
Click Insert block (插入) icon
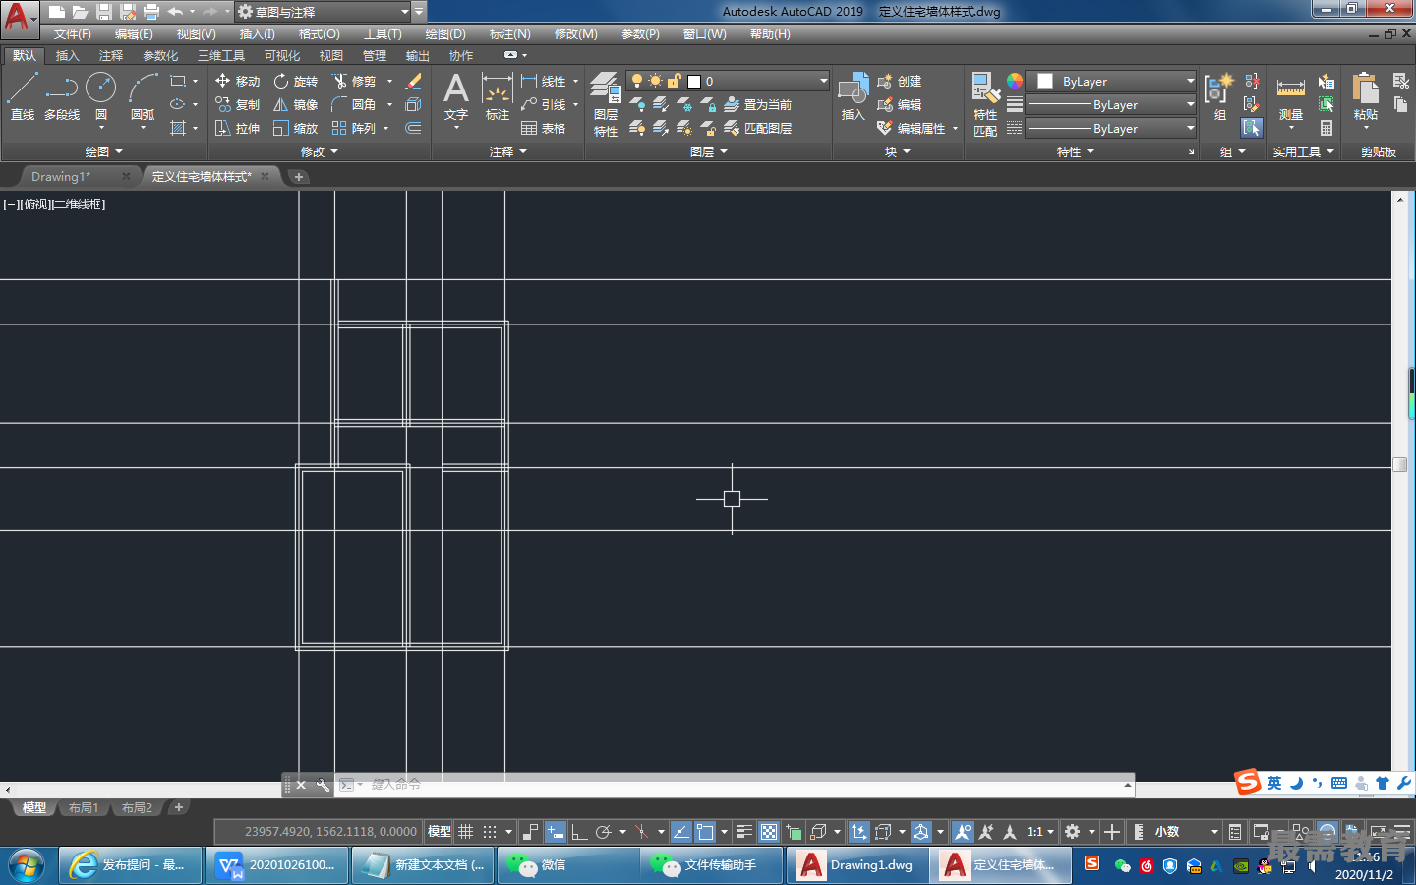[853, 96]
